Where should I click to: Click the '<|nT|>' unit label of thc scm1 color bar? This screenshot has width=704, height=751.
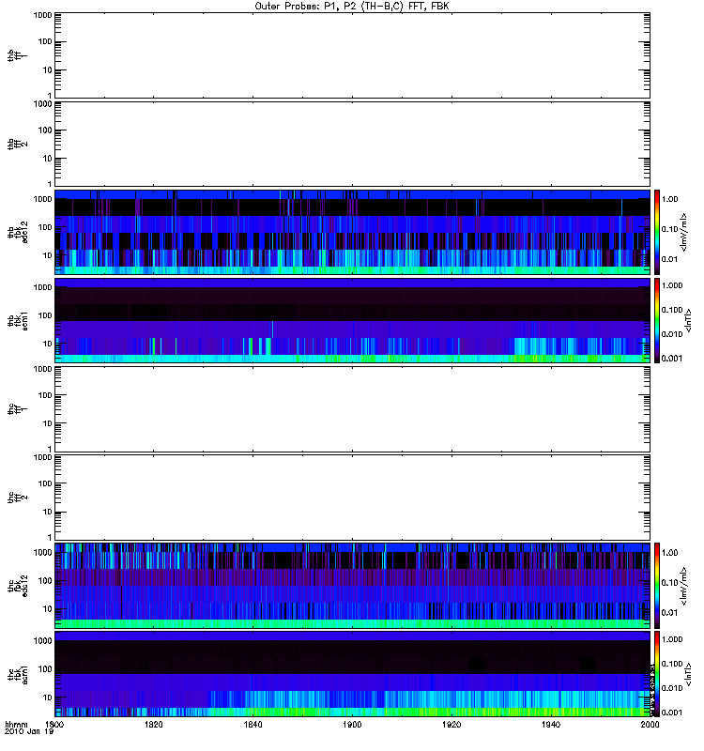[688, 674]
